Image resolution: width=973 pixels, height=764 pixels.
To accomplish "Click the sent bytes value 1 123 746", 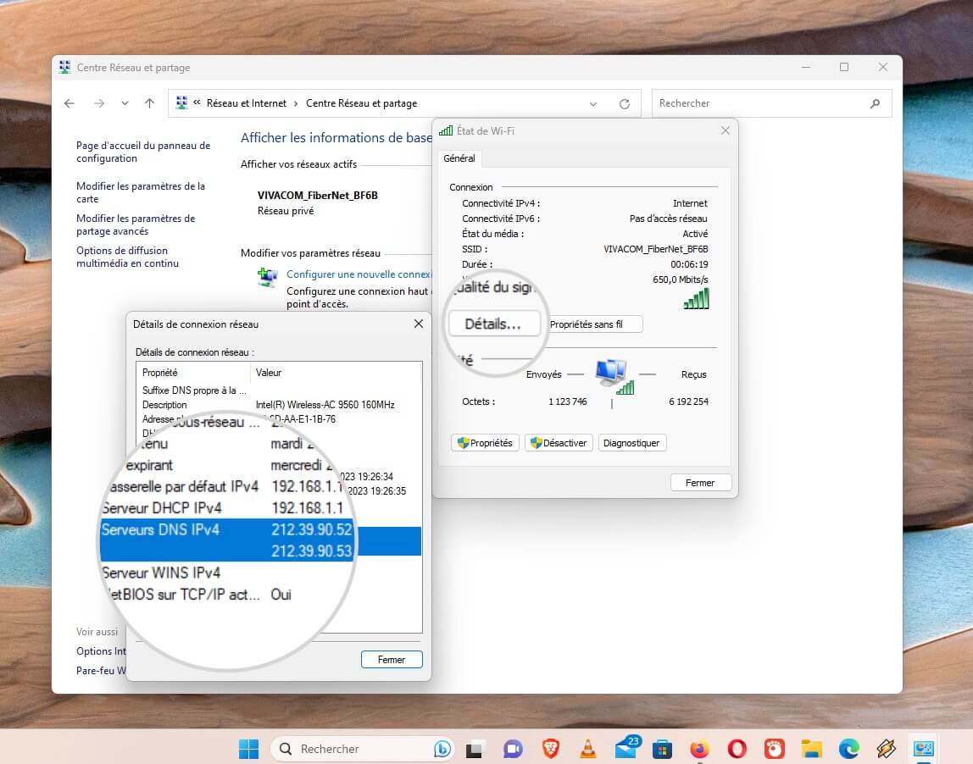I will 567,401.
